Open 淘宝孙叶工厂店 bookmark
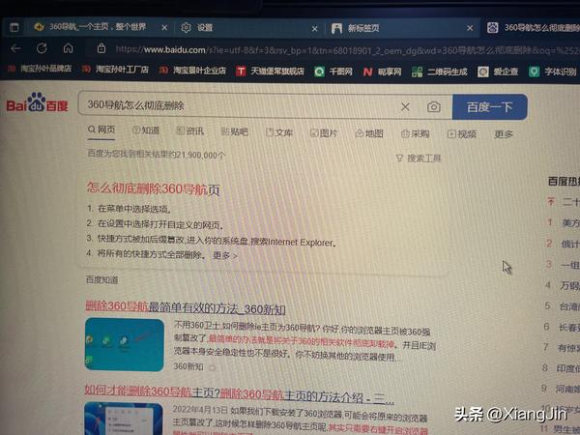Viewport: 580px width, 435px height. click(115, 69)
